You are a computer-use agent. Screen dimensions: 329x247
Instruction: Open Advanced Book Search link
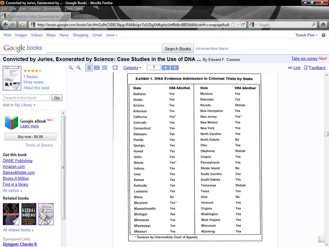click(x=212, y=48)
